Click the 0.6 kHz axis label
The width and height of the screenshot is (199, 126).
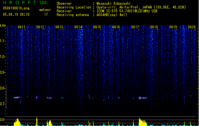(x=3, y=120)
